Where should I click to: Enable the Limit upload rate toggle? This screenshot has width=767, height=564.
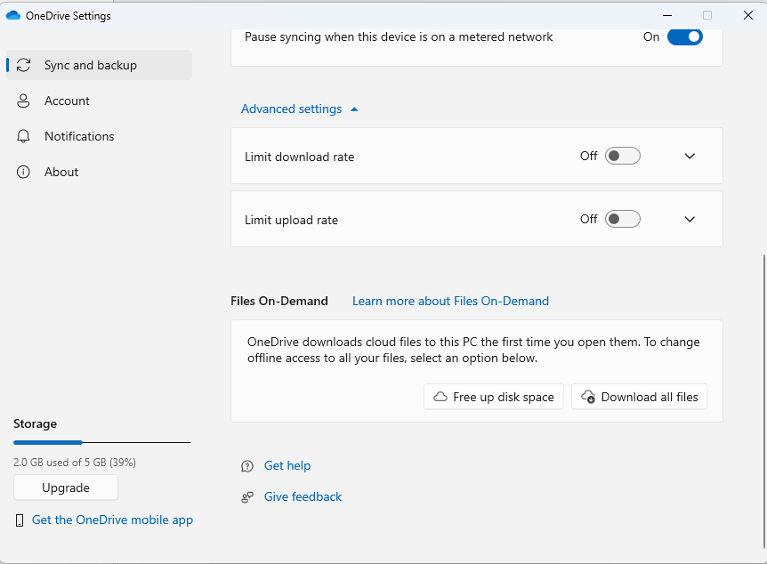[623, 219]
